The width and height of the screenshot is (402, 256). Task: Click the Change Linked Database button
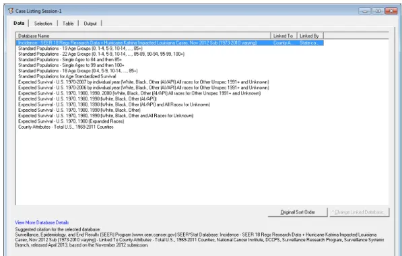point(359,212)
